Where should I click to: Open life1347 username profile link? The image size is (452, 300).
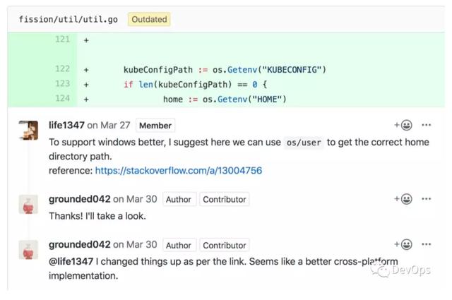click(x=66, y=125)
